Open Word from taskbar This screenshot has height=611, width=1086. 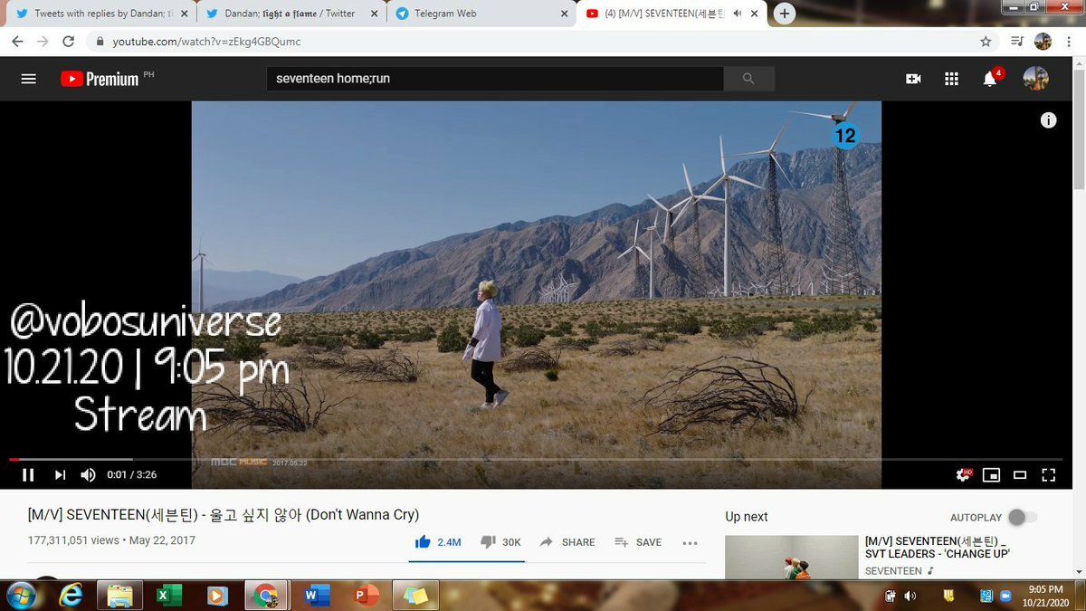click(x=316, y=596)
